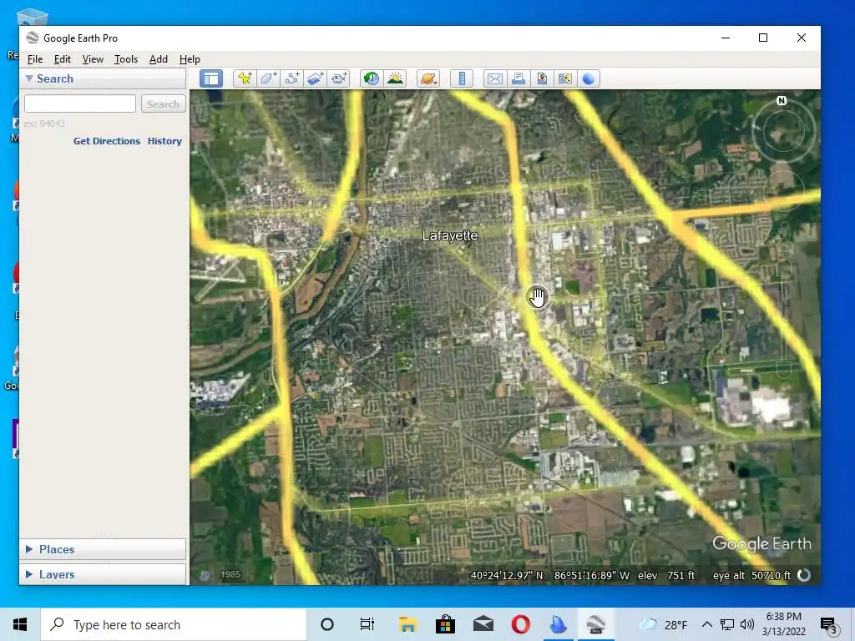Click the eye alt 50710 ft readout
Viewport: 855px width, 641px height.
click(752, 575)
